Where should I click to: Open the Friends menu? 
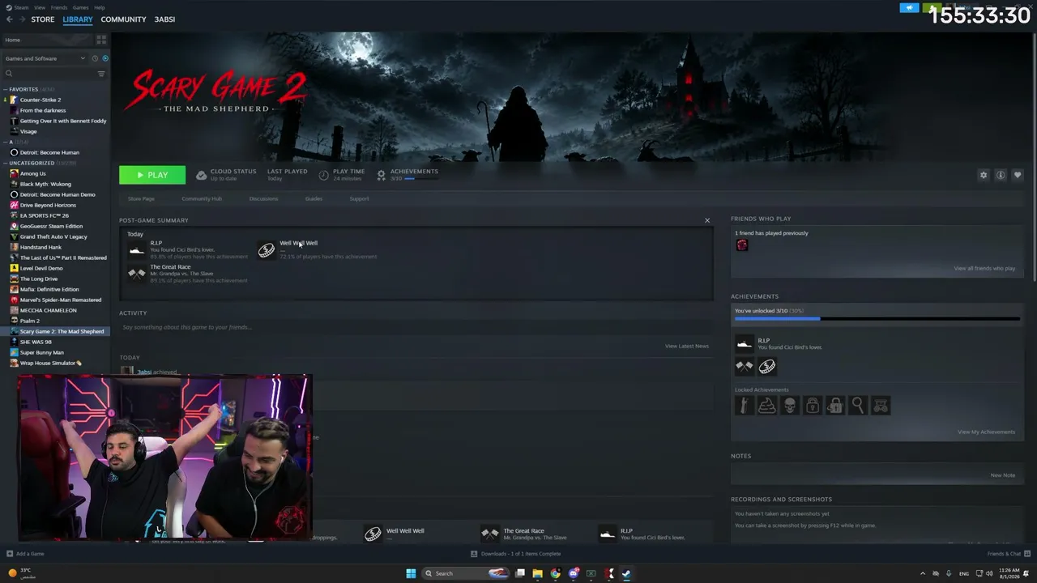click(59, 7)
